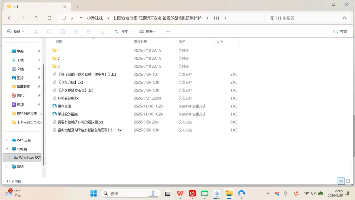Viewport: 355px width, 200px height.
Task: Click the Copy icon in the toolbar
Action: 49,32
